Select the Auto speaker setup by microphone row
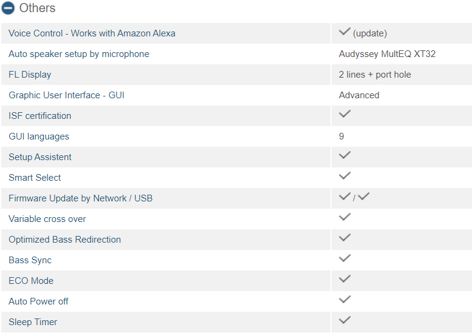Image resolution: width=472 pixels, height=333 pixels. tap(236, 54)
